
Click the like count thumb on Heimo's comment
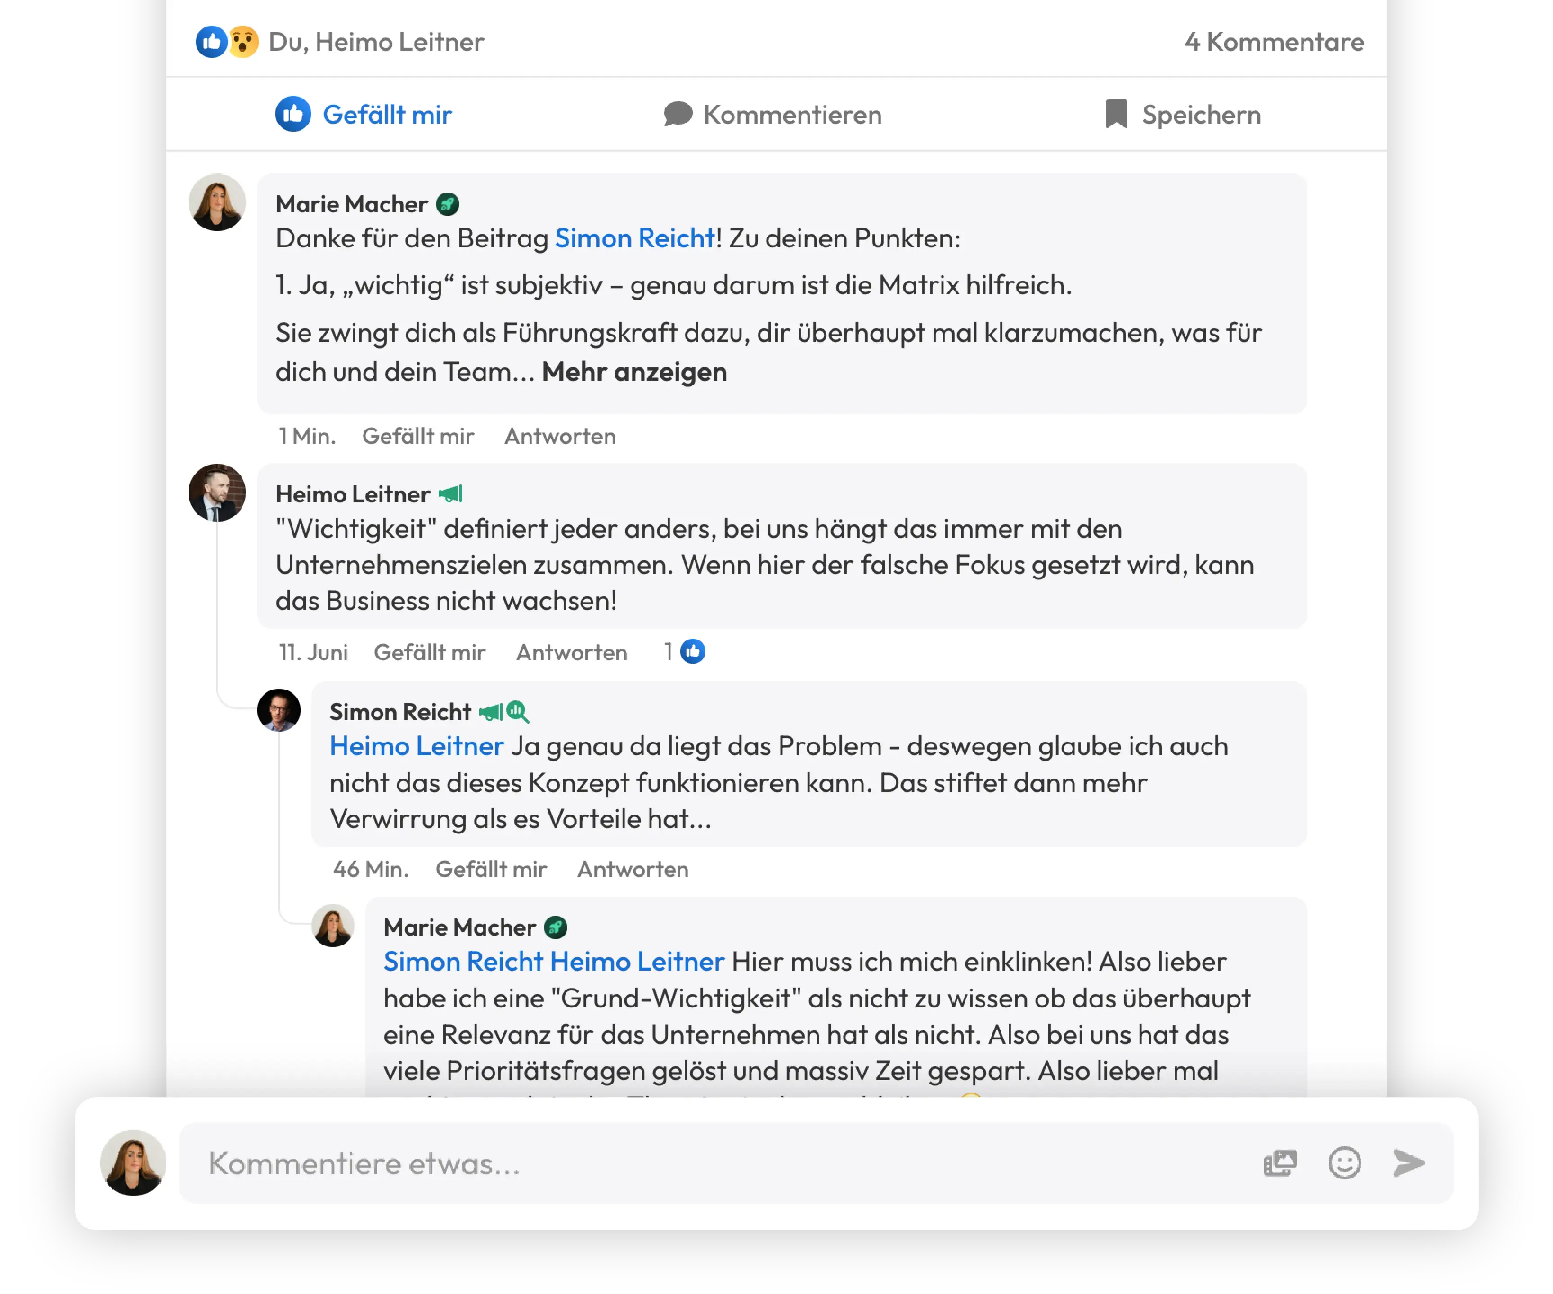point(692,651)
